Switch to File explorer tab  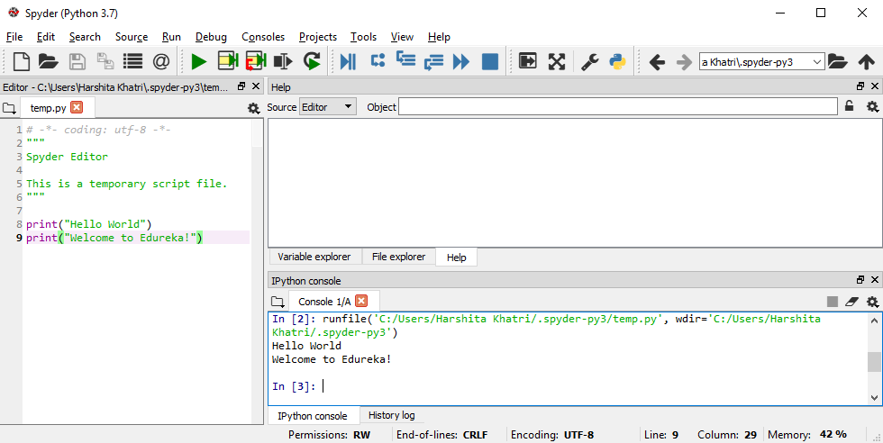[398, 257]
